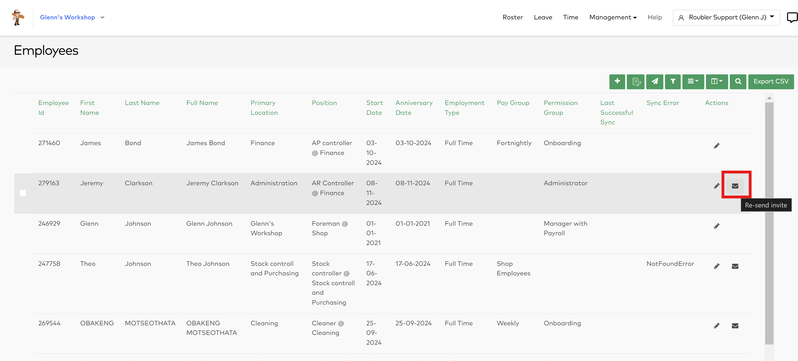
Task: Open the bulk edit employees icon
Action: pyautogui.click(x=635, y=81)
